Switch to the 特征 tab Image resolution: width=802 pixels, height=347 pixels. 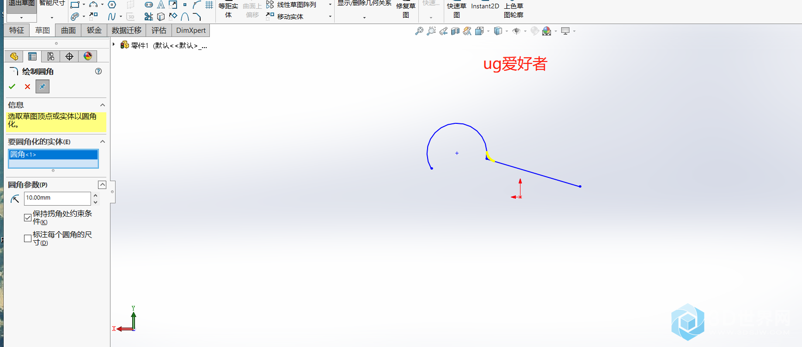17,30
